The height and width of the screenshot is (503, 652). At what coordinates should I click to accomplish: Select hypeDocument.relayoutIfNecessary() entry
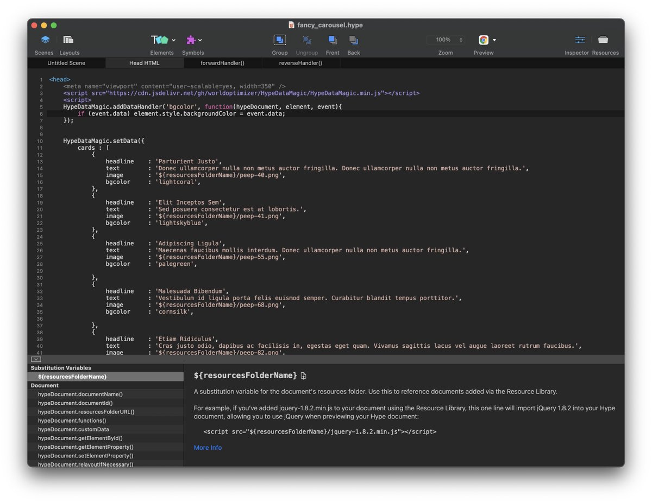pos(105,464)
